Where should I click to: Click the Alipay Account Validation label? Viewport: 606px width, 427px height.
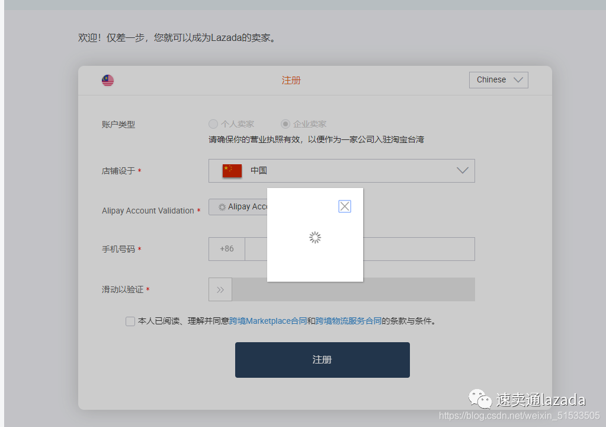pyautogui.click(x=148, y=211)
